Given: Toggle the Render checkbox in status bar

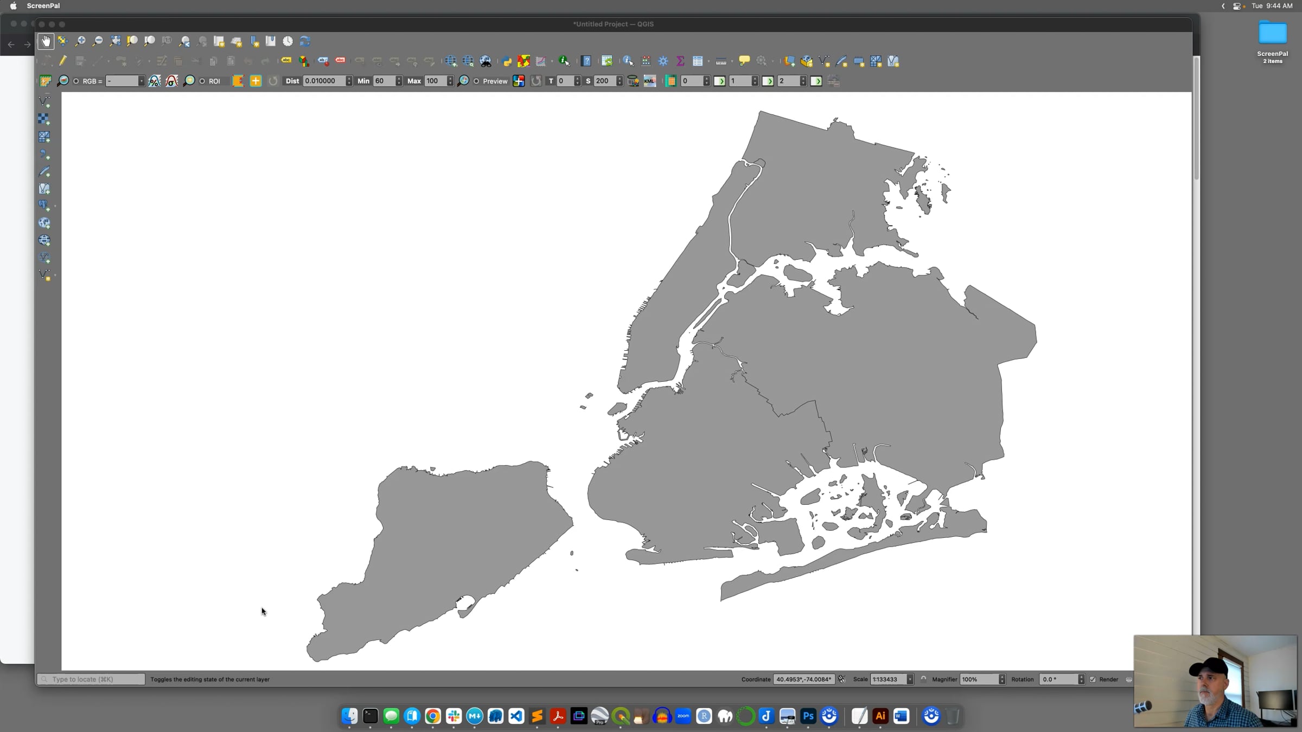Looking at the screenshot, I should [x=1093, y=679].
